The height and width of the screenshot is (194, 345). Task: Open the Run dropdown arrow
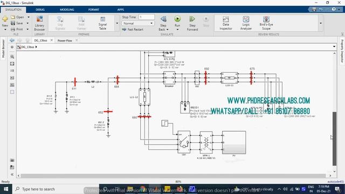(x=177, y=30)
